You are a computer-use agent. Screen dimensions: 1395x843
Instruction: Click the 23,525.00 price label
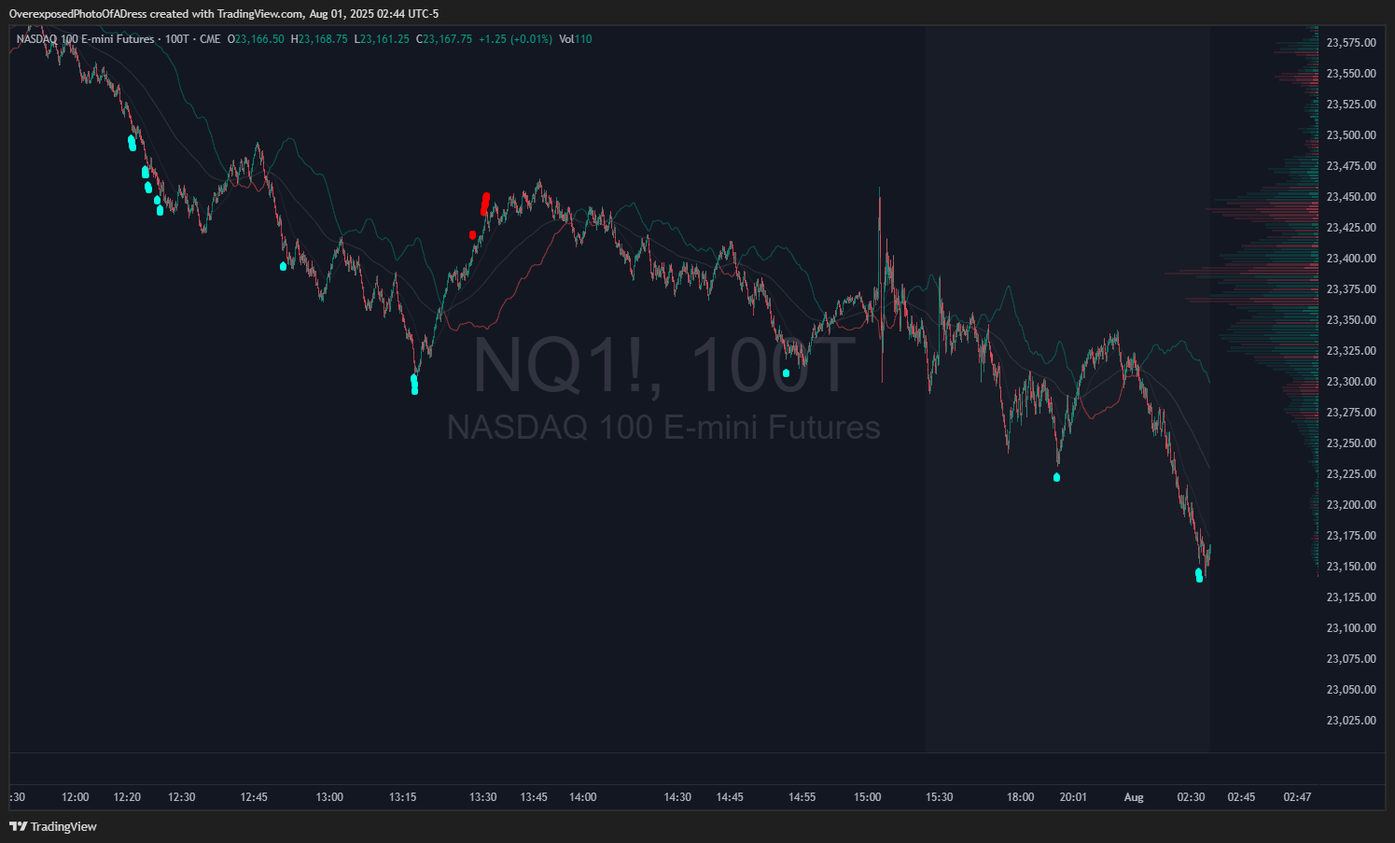coord(1351,105)
